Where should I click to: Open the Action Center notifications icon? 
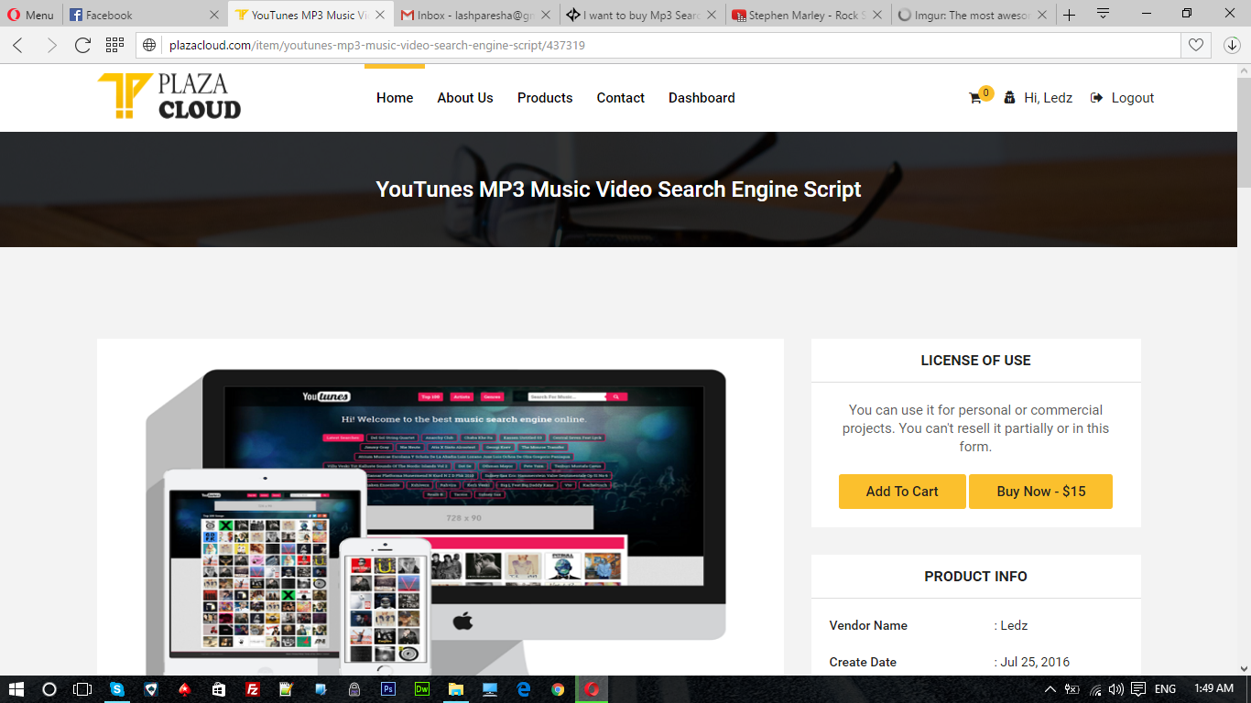(1138, 689)
